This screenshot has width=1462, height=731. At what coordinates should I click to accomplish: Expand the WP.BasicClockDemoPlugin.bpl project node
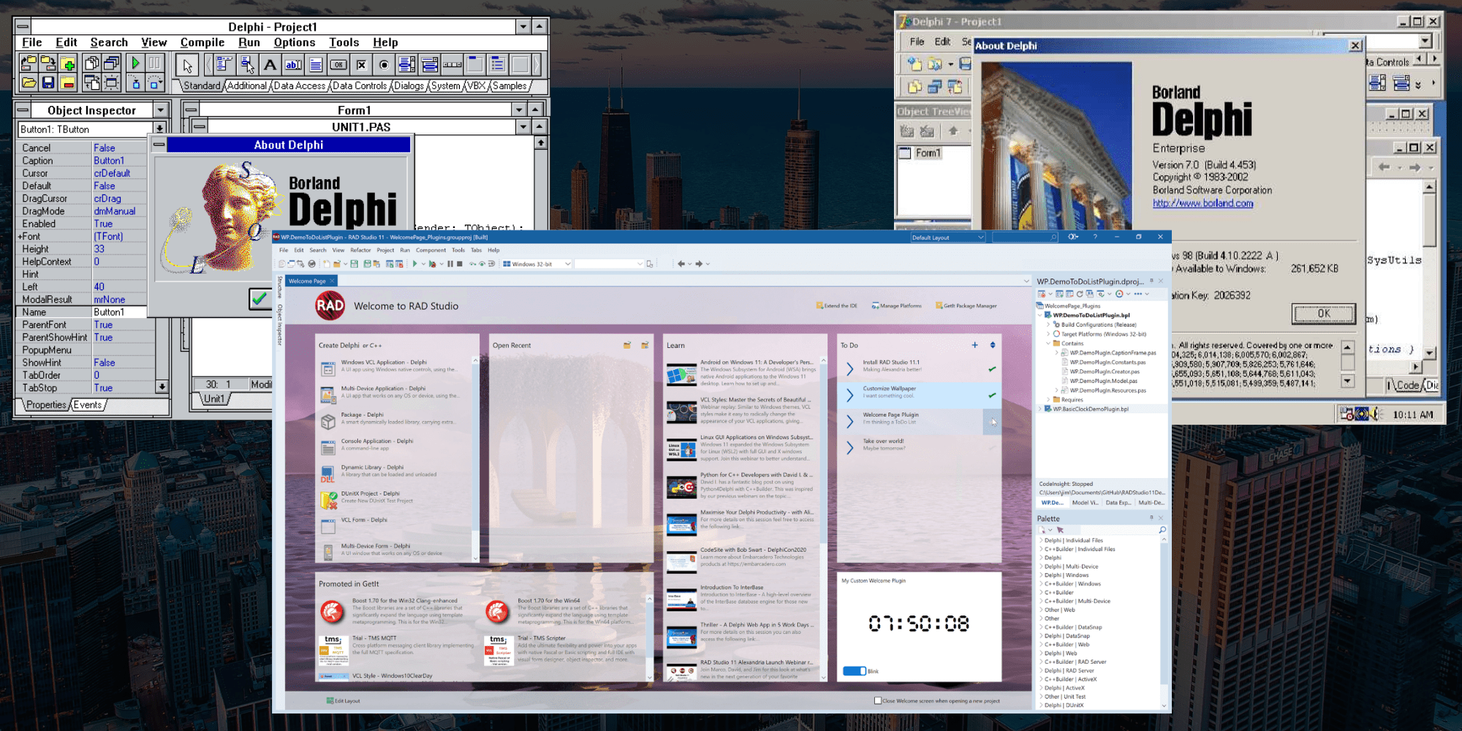pyautogui.click(x=1040, y=409)
